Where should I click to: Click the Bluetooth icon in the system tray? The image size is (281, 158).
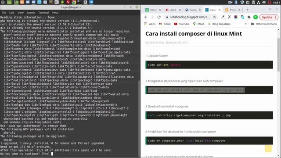click(236, 2)
